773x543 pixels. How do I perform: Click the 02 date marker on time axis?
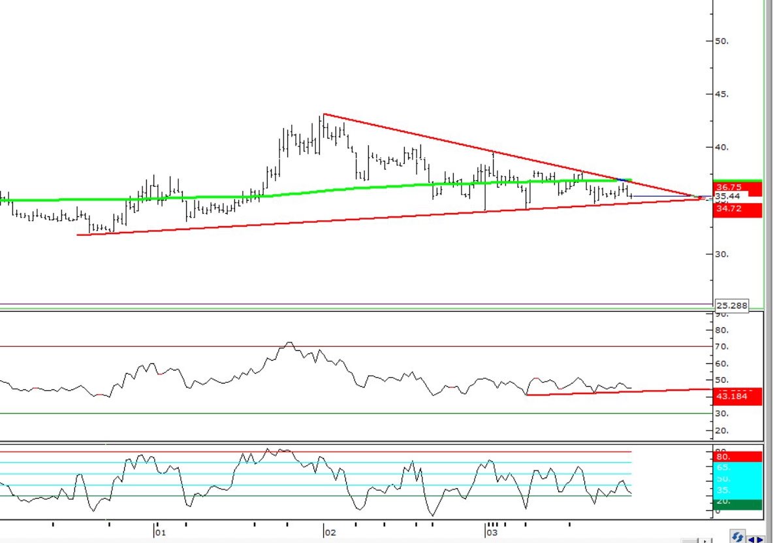click(329, 533)
